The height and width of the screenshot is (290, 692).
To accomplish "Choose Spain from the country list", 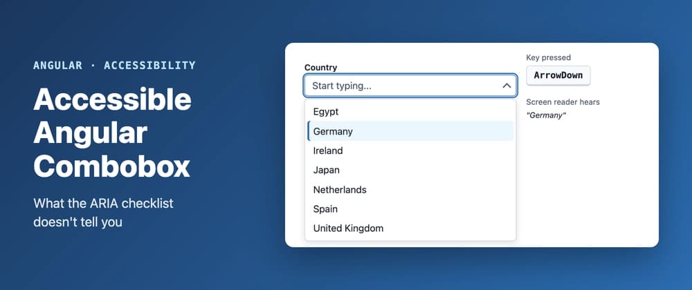I will point(410,209).
